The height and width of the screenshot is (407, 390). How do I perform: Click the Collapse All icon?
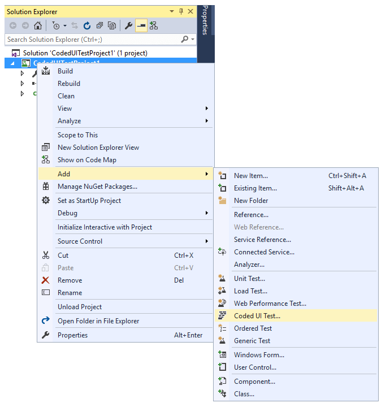click(99, 25)
